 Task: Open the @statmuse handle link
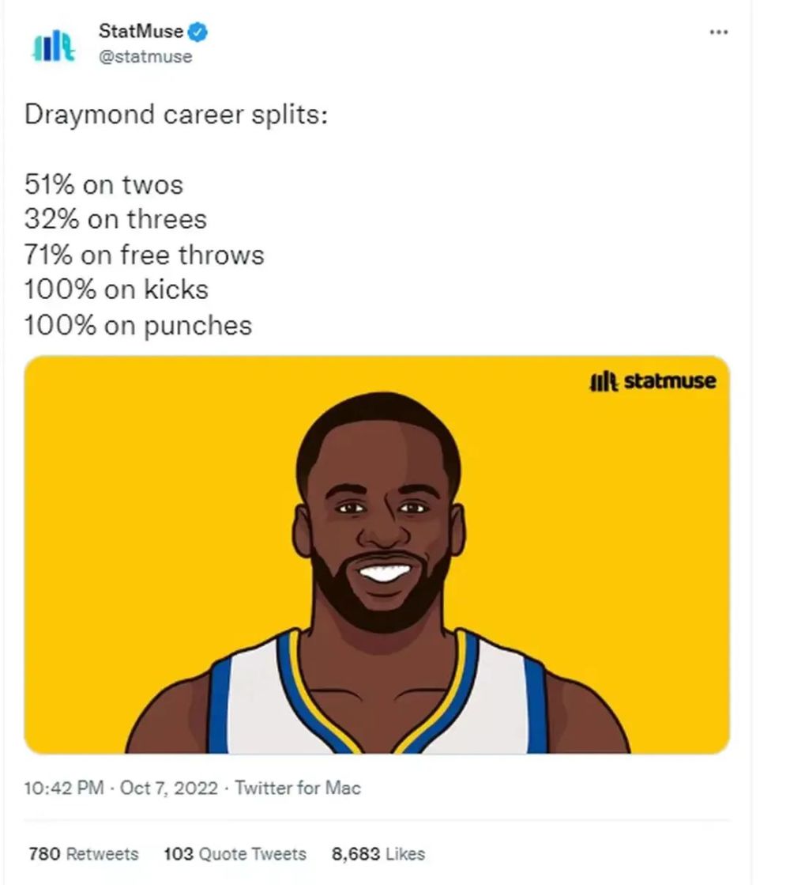point(145,56)
